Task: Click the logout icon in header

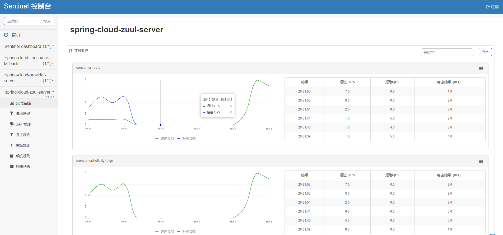Action: click(488, 7)
